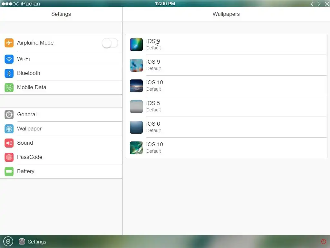Click the signal dots in the status bar

[11, 4]
